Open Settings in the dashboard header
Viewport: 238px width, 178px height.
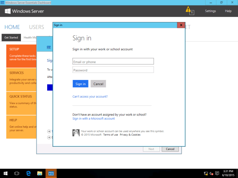[x=210, y=11]
